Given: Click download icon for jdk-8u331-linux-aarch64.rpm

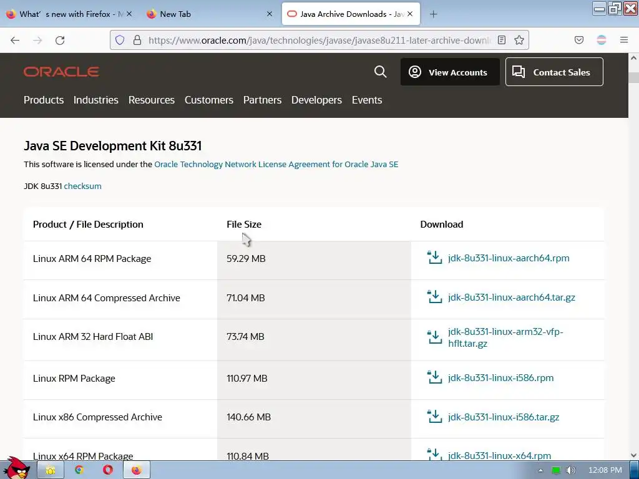Looking at the screenshot, I should pyautogui.click(x=434, y=258).
